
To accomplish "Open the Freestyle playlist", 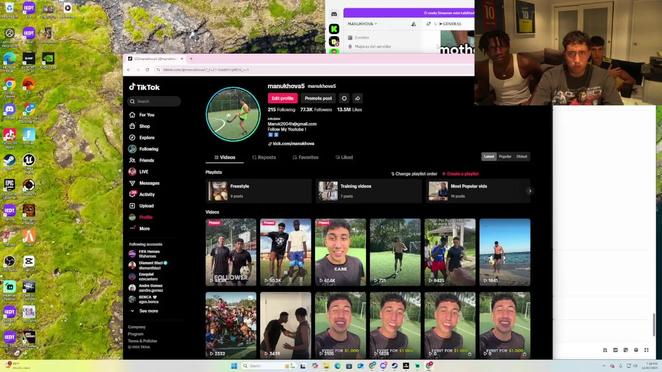I will click(x=259, y=191).
